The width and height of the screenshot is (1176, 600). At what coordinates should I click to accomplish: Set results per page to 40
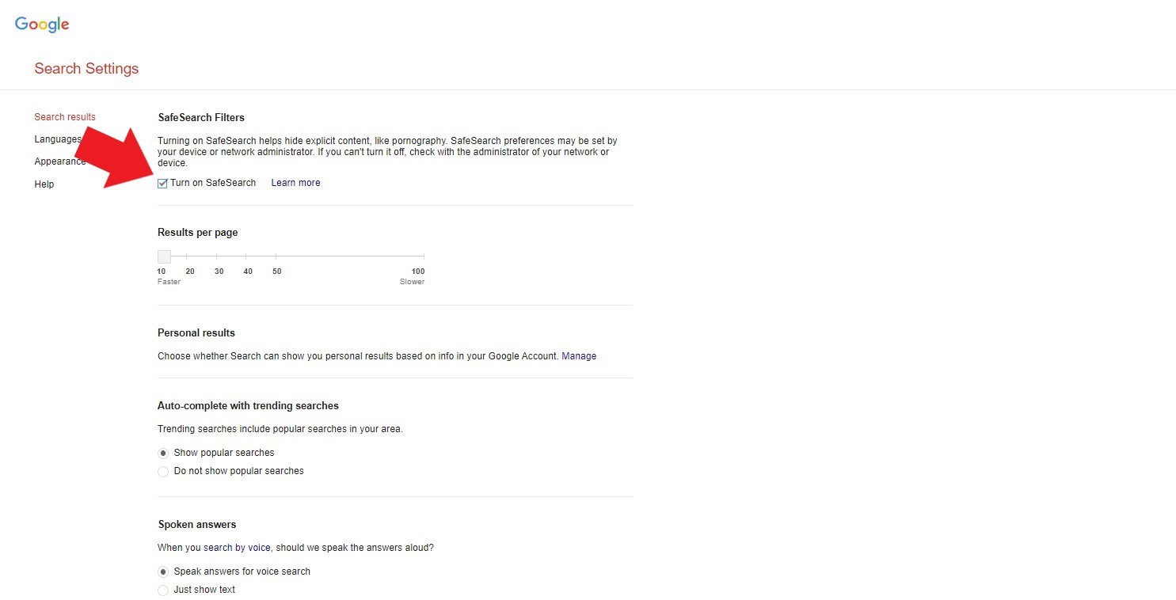tap(246, 256)
